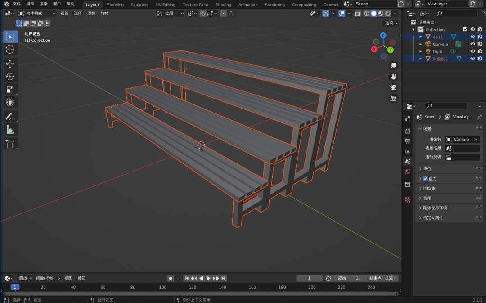486x303 pixels.
Task: Switch to the Modeling workspace tab
Action: tap(115, 5)
